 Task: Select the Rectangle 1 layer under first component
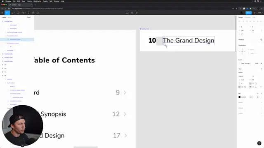pyautogui.click(x=11, y=50)
